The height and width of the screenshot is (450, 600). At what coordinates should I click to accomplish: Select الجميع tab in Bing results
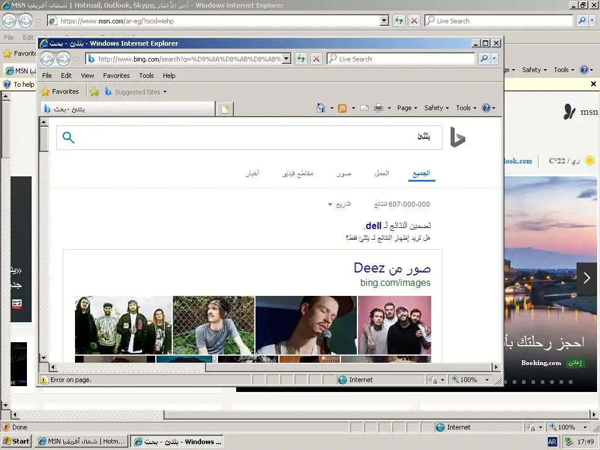[421, 173]
